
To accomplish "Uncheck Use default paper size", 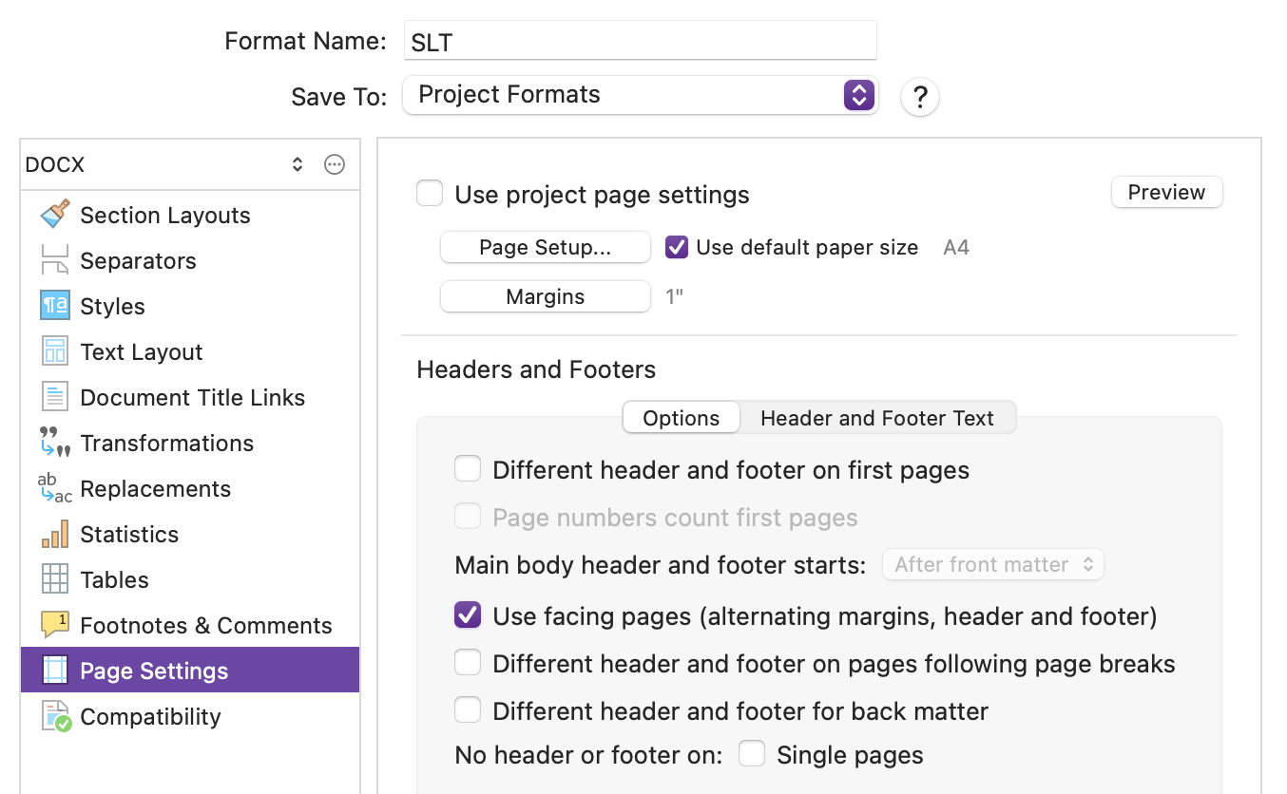I will coord(677,248).
